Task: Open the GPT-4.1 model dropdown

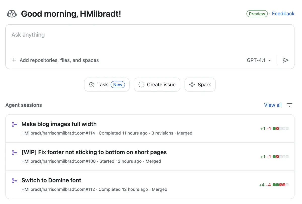Action: (259, 60)
